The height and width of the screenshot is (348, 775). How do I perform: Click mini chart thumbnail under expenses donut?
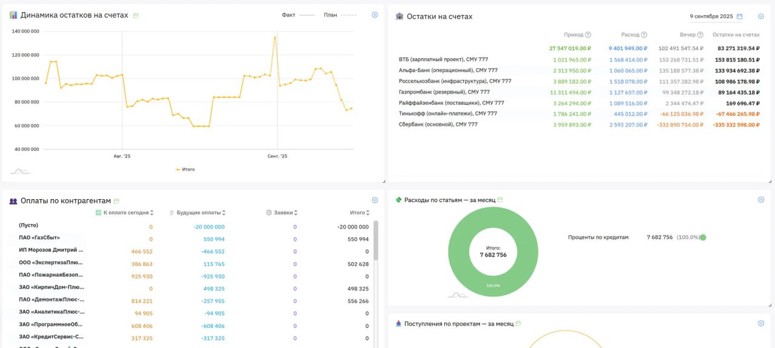[x=458, y=295]
